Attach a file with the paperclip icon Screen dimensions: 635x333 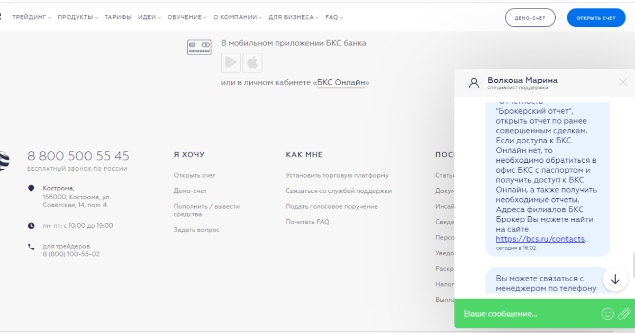(x=624, y=313)
